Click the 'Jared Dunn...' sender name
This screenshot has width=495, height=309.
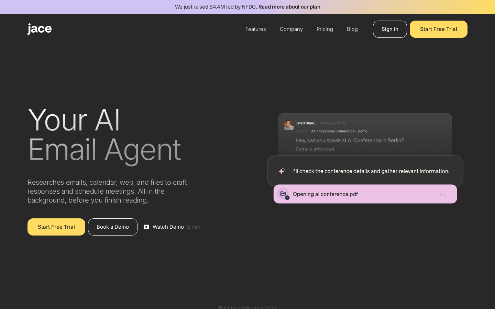point(307,123)
